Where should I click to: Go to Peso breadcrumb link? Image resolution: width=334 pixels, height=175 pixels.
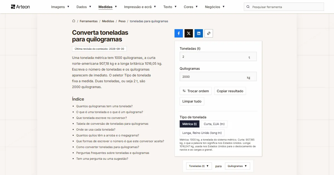[122, 21]
